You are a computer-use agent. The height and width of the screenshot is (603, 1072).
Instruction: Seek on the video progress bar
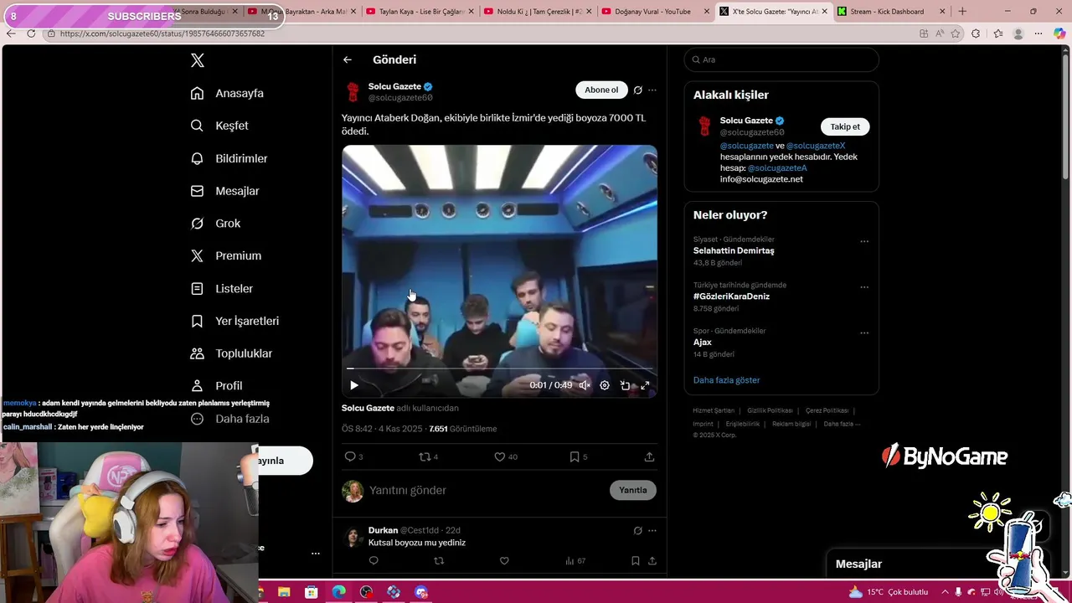(499, 368)
